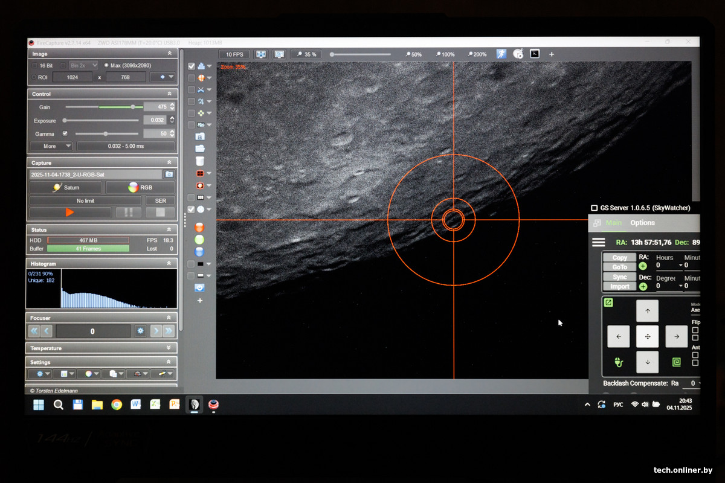Click the GoTo button
Image resolution: width=725 pixels, height=483 pixels.
click(x=619, y=267)
